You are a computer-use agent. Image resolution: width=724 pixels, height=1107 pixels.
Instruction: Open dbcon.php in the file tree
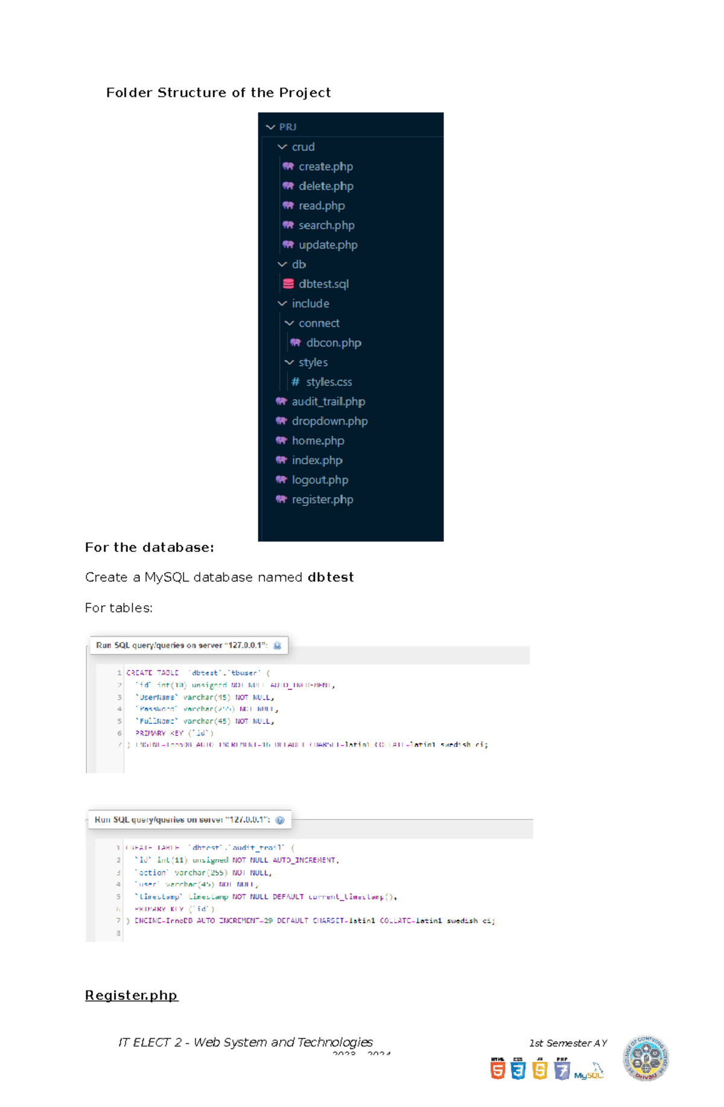[334, 343]
